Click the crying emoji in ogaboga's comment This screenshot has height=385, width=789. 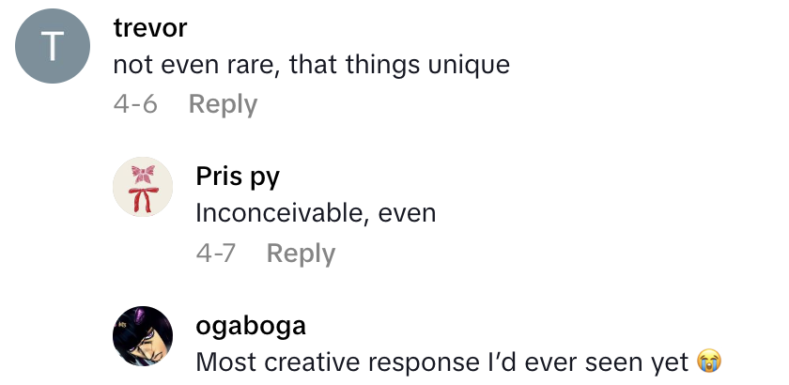708,362
